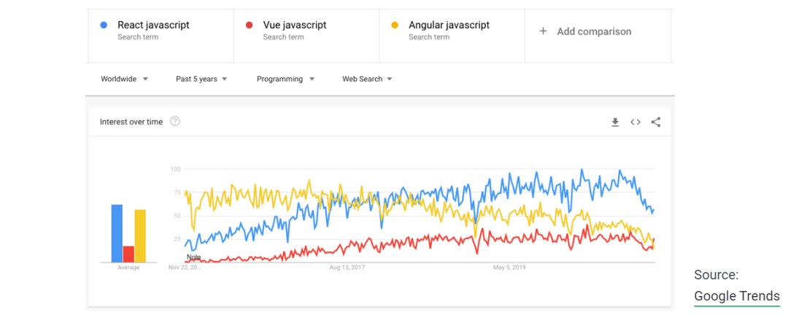Click the plus icon beside Add comparison
The height and width of the screenshot is (315, 788).
[x=543, y=31]
